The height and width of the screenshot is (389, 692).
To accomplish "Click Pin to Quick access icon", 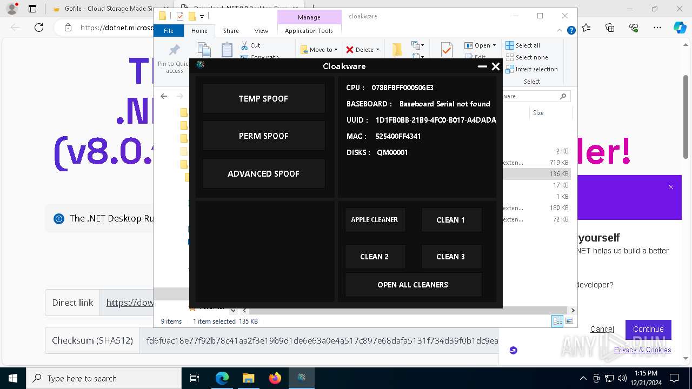I will pos(174,51).
